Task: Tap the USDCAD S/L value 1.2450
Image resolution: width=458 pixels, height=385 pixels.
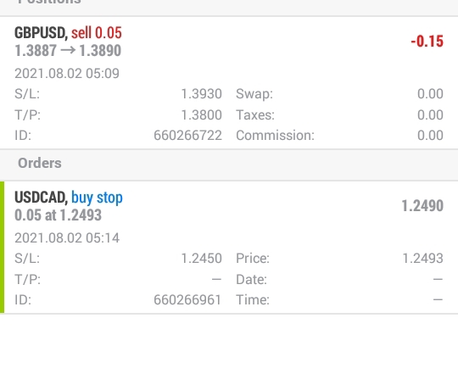Action: coord(202,259)
